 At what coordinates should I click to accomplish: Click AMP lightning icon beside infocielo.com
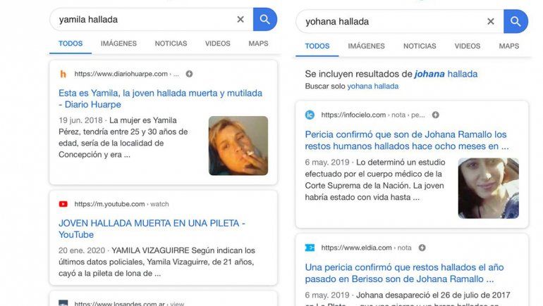[436, 115]
